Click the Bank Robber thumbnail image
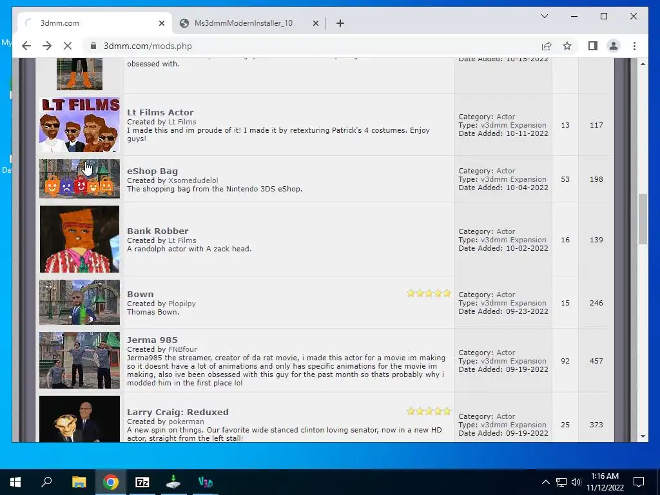The height and width of the screenshot is (495, 660). point(79,239)
